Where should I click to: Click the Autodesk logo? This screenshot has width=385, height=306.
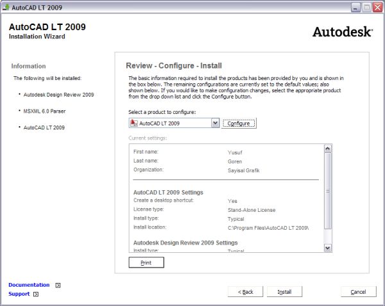click(x=343, y=32)
